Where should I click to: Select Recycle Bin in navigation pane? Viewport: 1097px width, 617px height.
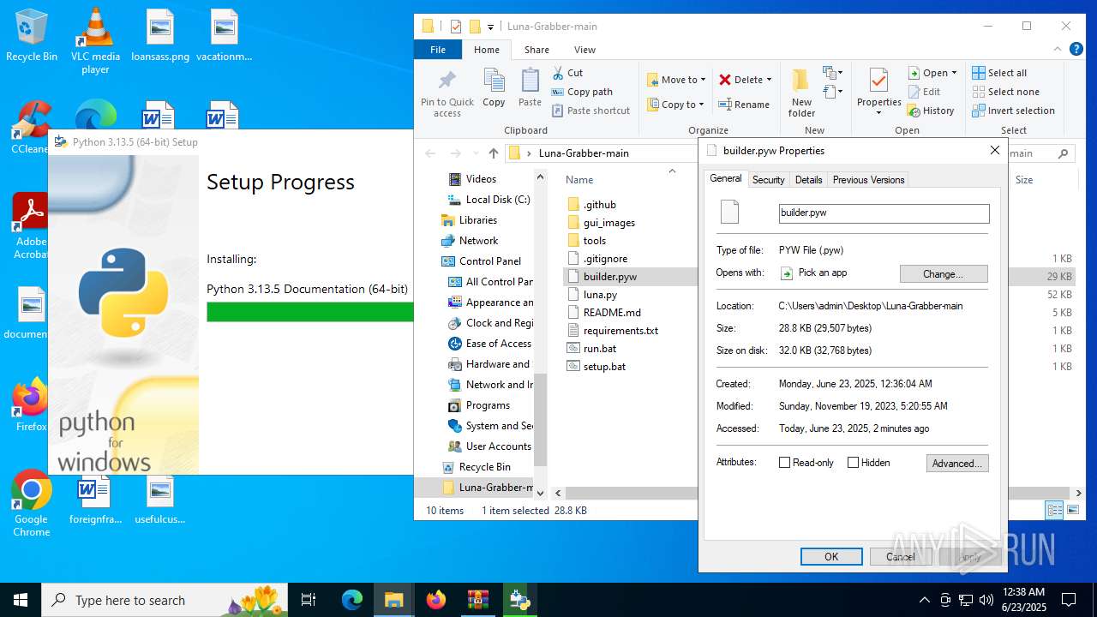tap(484, 467)
